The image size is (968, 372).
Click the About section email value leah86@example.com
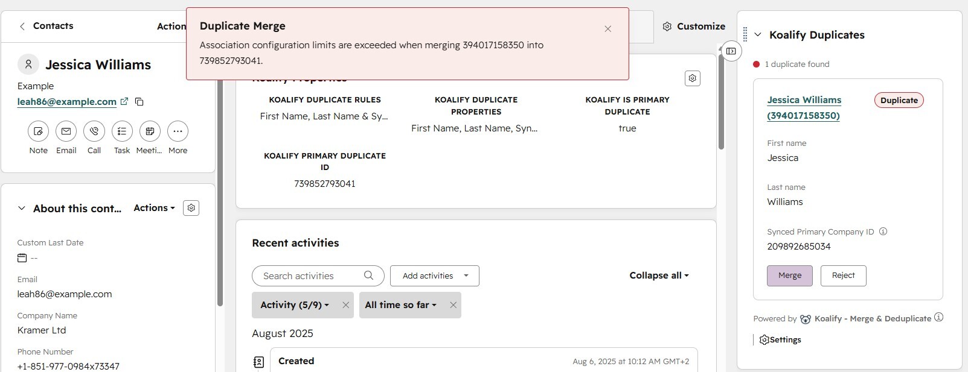pos(65,294)
